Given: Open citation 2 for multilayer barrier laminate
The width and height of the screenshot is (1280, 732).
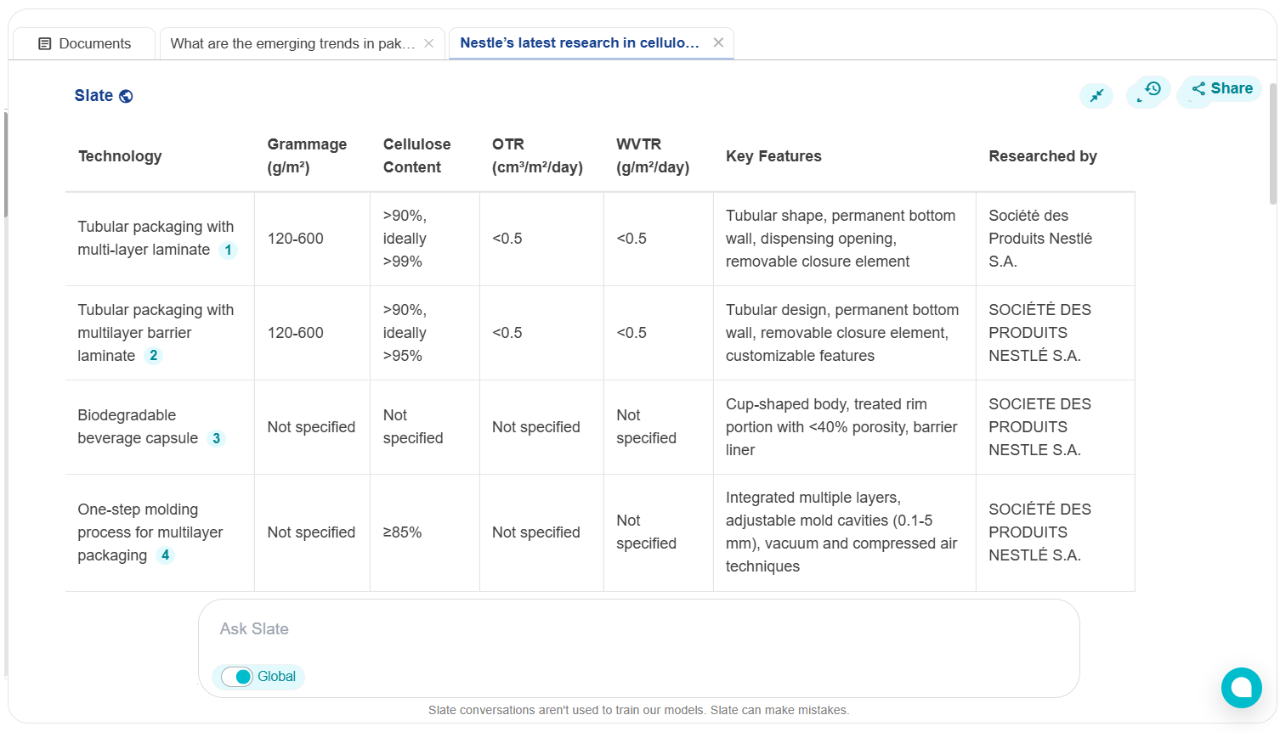Looking at the screenshot, I should click(153, 356).
